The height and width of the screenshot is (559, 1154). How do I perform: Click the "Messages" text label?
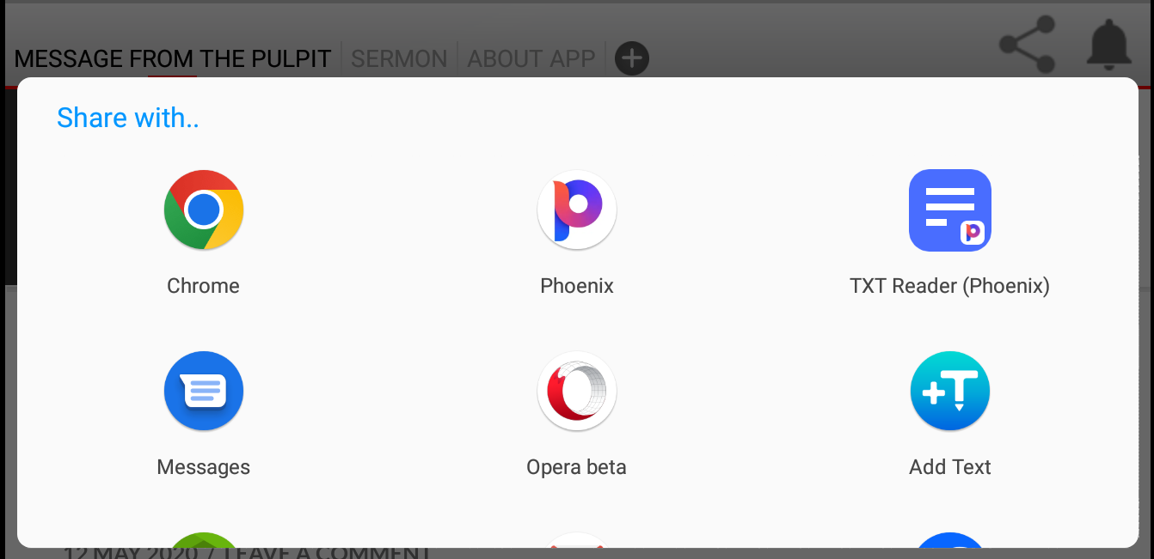point(204,467)
